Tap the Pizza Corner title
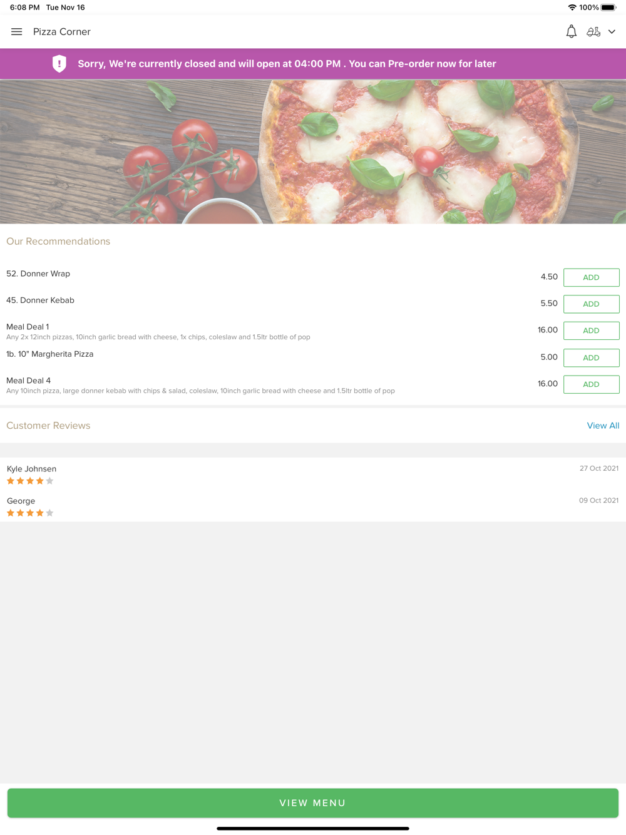 [x=62, y=32]
